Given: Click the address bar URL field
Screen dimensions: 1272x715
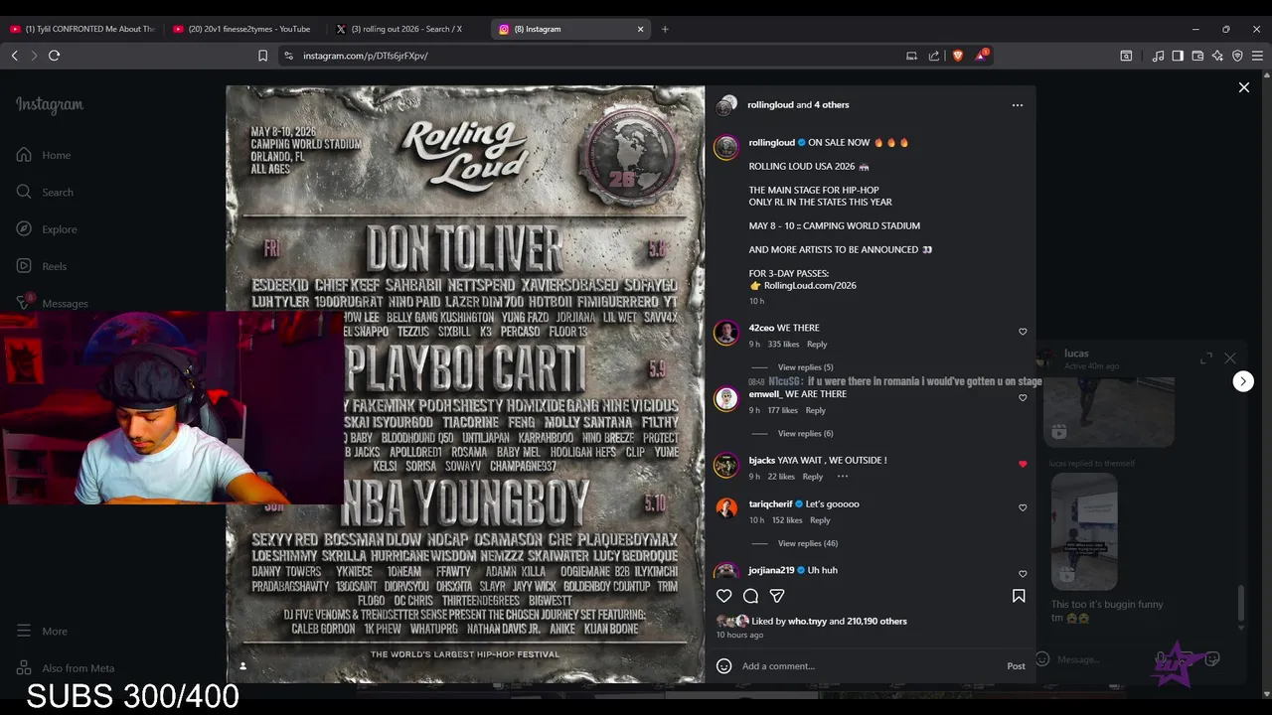Looking at the screenshot, I should click(596, 56).
